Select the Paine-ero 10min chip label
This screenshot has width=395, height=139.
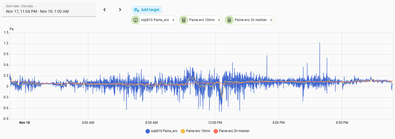(x=202, y=20)
